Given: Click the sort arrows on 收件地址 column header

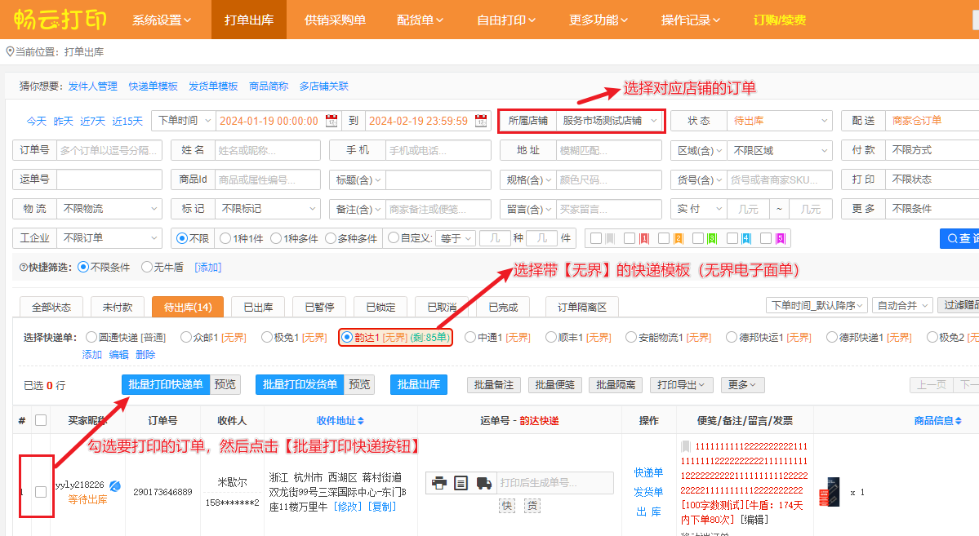Looking at the screenshot, I should [x=361, y=421].
